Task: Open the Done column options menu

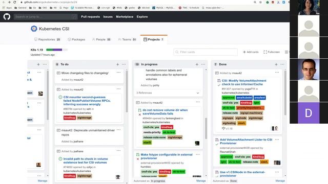Action: 282,64
